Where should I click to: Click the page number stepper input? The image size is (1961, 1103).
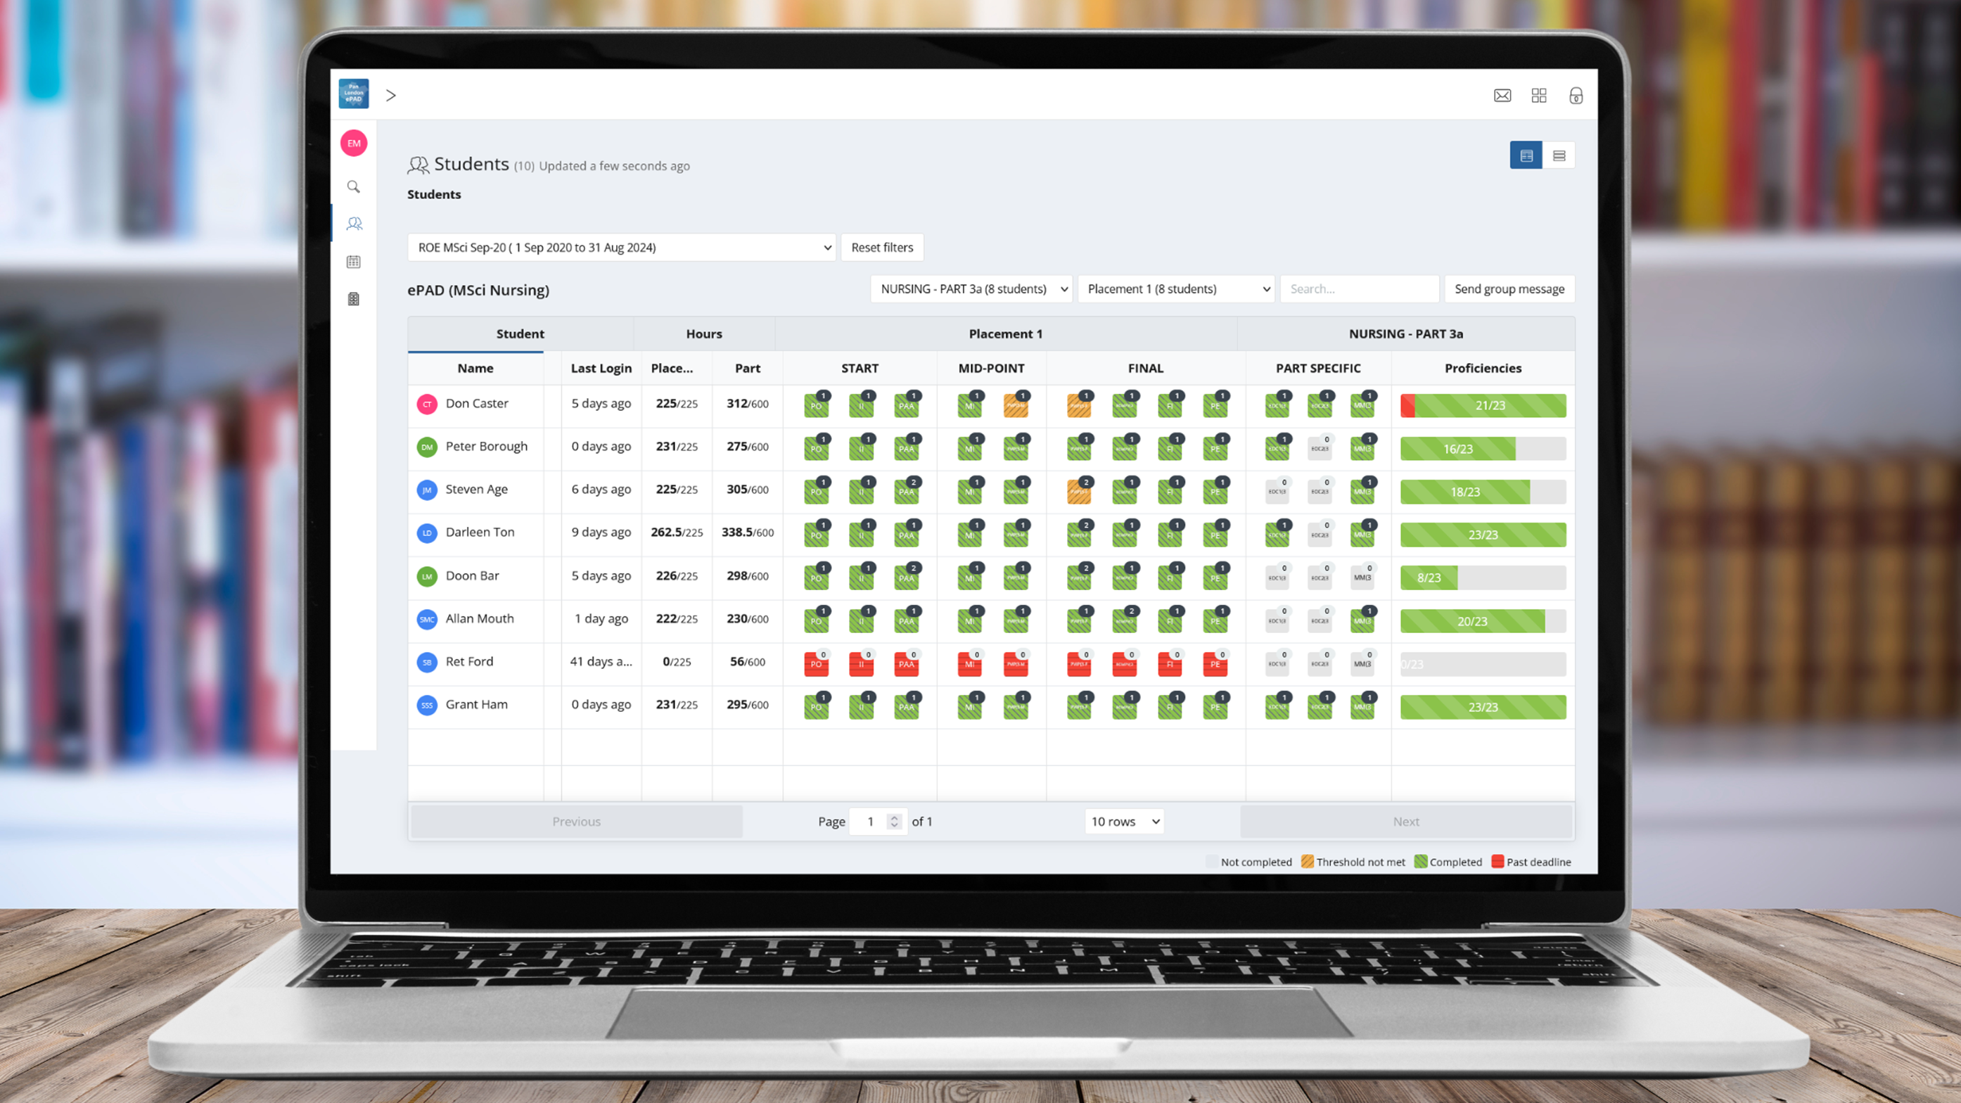876,820
